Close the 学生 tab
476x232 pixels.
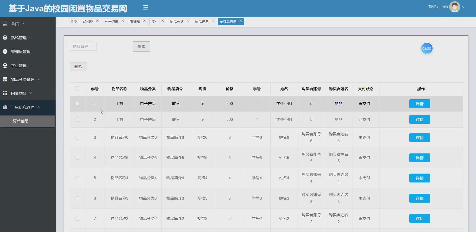tap(162, 21)
